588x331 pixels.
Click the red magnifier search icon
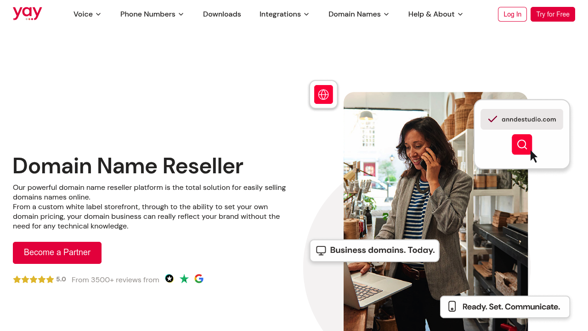(x=522, y=144)
